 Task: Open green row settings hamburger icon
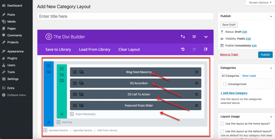point(62,69)
